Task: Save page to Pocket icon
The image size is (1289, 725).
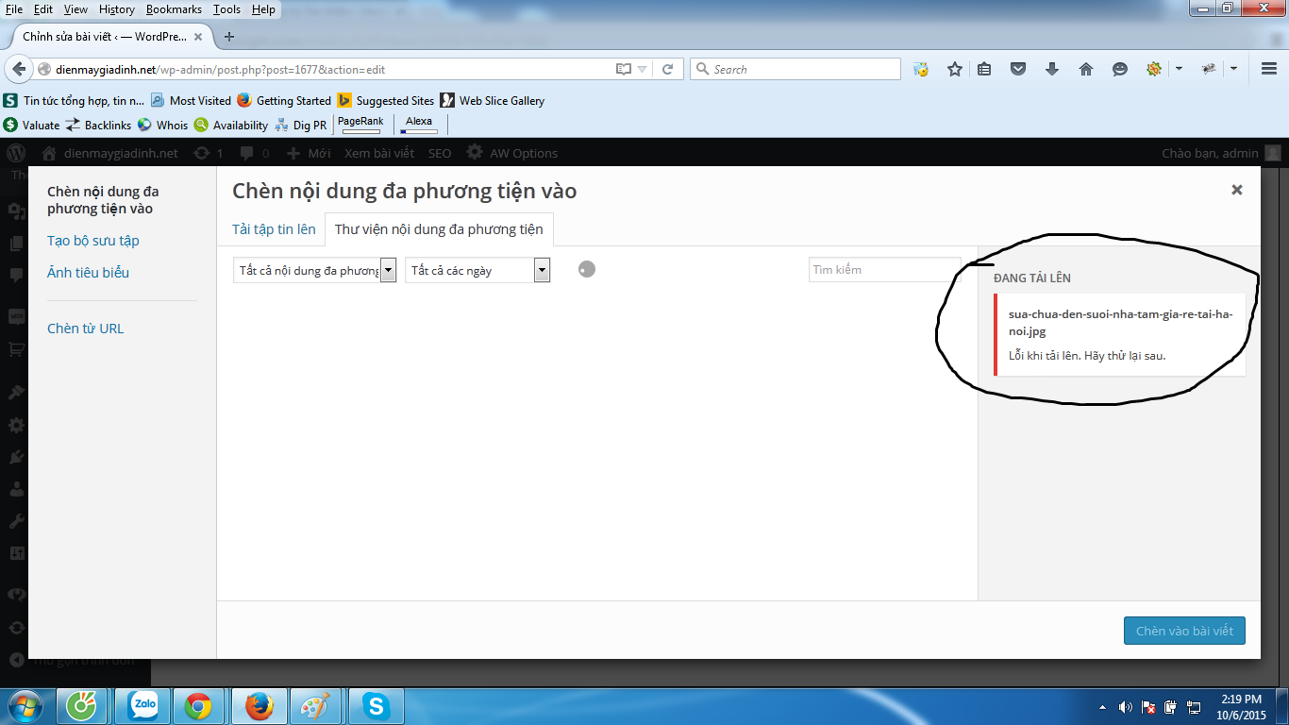Action: point(1018,69)
